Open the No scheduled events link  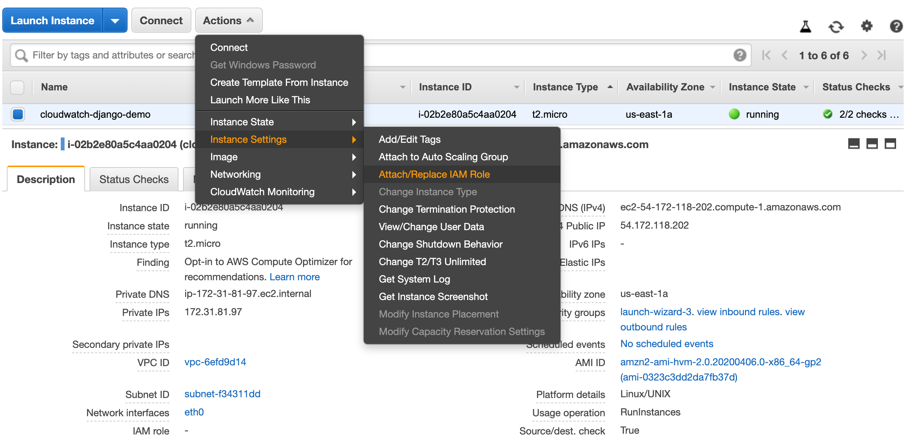[667, 344]
